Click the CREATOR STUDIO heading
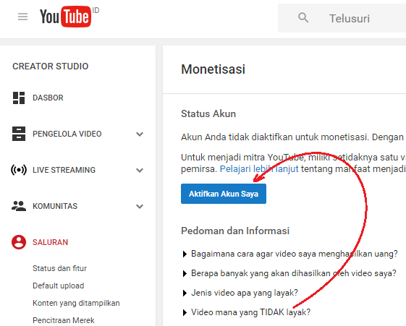The image size is (406, 326). tap(51, 67)
